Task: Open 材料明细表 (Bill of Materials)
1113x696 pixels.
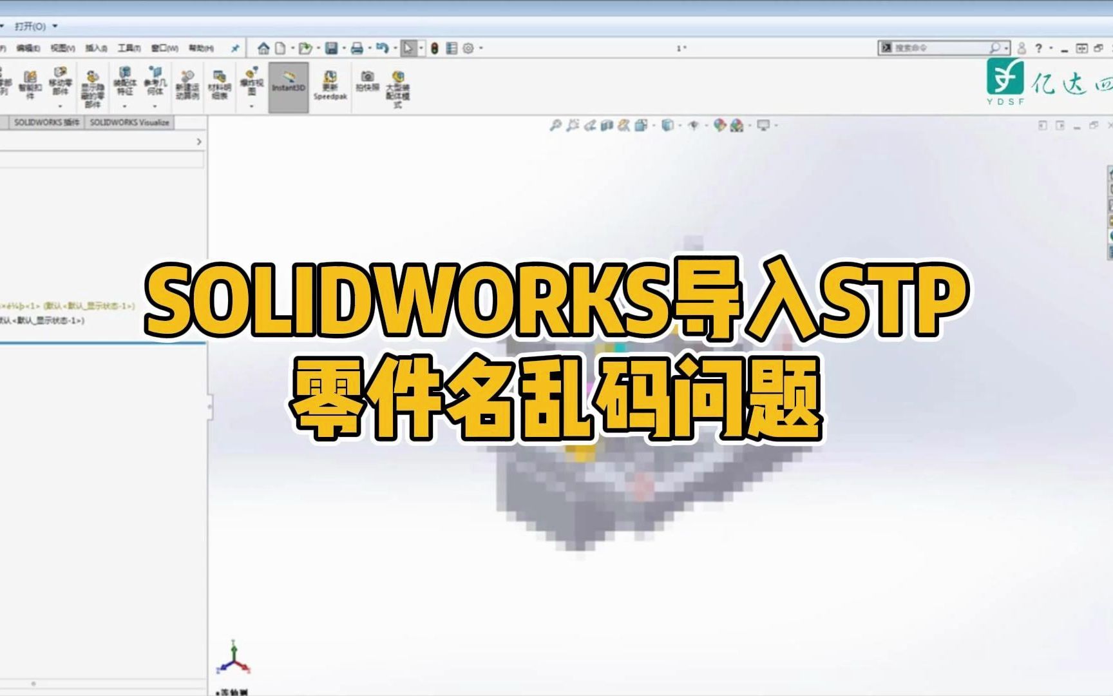Action: [220, 85]
